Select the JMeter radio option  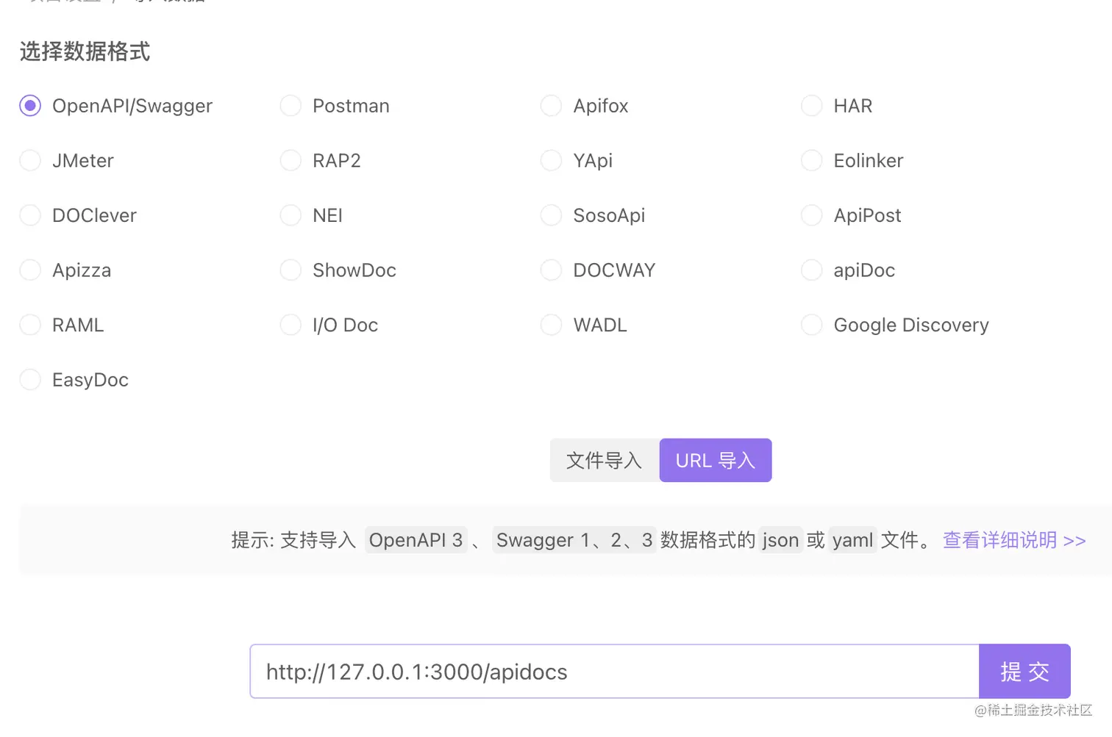point(30,160)
